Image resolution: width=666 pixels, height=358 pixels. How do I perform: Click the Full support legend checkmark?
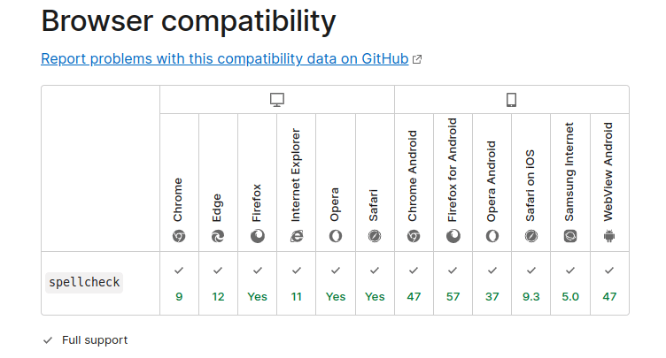tap(47, 340)
